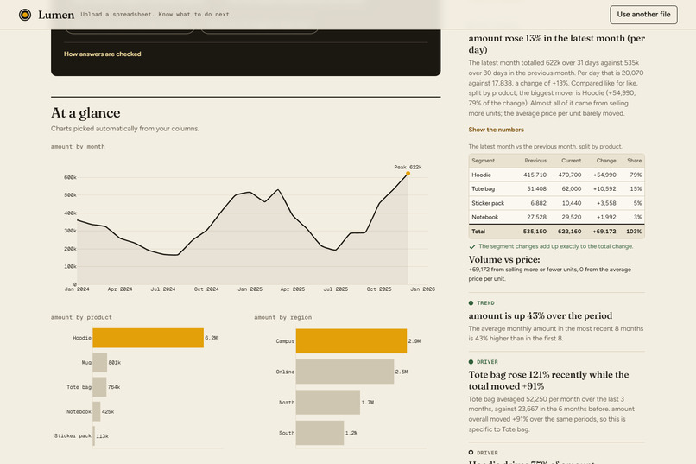Click the +54,990 change value

(x=604, y=175)
